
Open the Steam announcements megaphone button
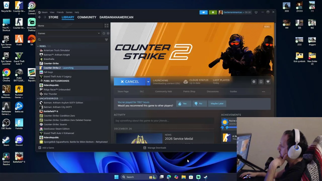[204, 12]
